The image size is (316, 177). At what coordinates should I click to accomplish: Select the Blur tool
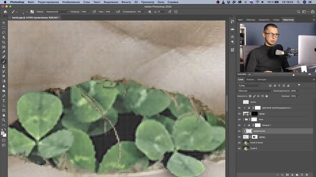click(x=3, y=86)
